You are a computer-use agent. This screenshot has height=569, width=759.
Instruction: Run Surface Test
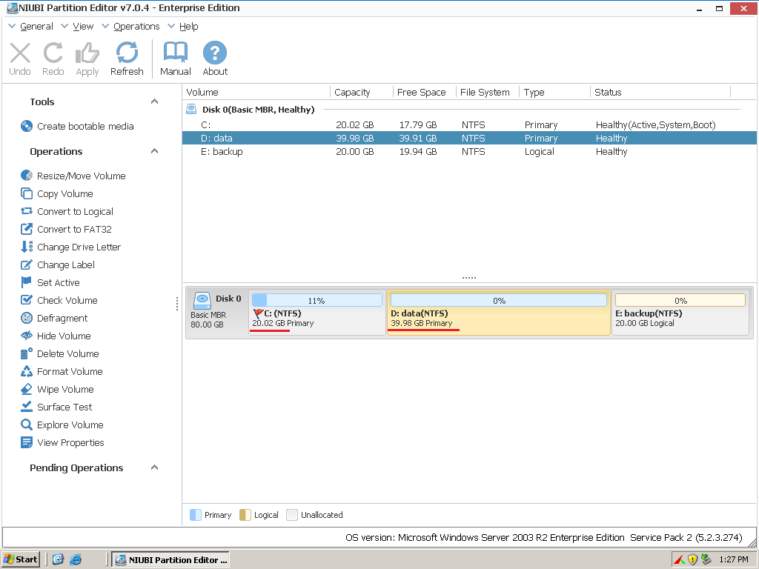(x=56, y=407)
